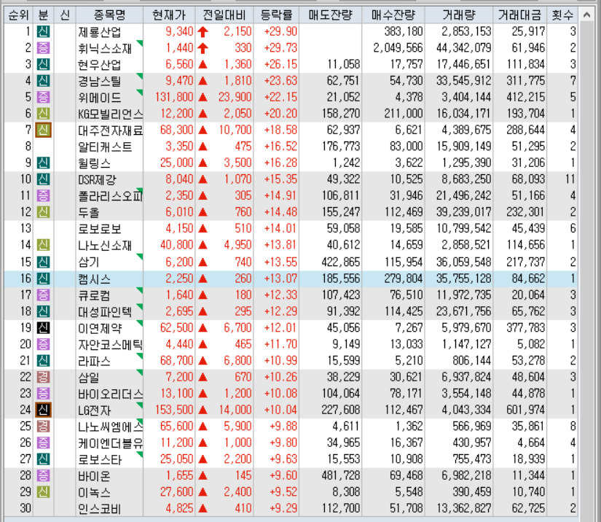Select the 케이엔더블유 stock name
601x522 pixels.
(x=111, y=443)
